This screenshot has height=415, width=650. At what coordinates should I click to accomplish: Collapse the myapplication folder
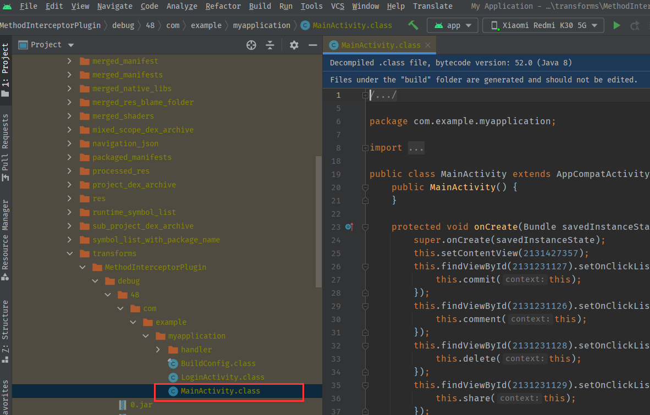click(x=146, y=336)
